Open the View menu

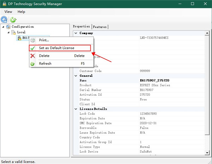(x=8, y=12)
